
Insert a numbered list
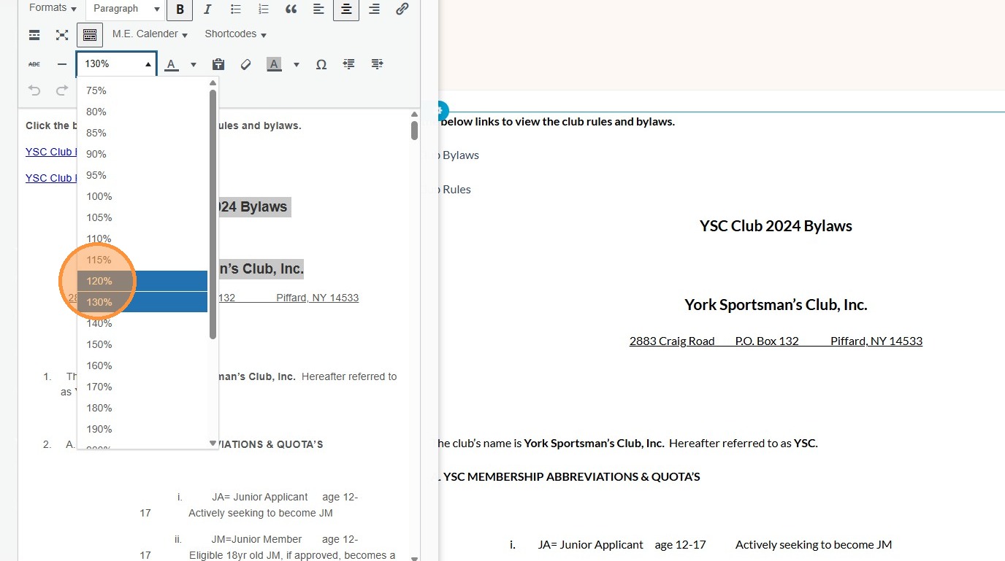pyautogui.click(x=263, y=9)
